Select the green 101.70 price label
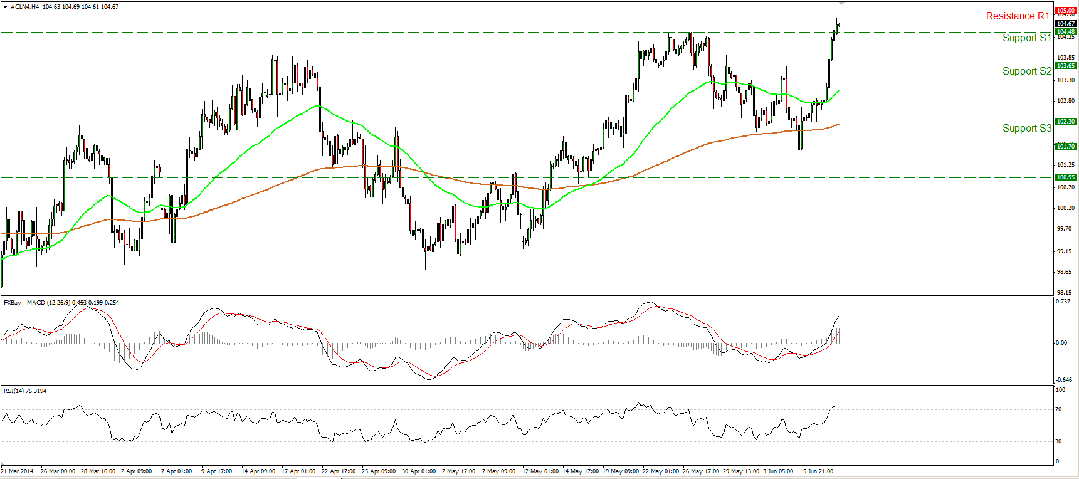The width and height of the screenshot is (1079, 479). pyautogui.click(x=1066, y=147)
